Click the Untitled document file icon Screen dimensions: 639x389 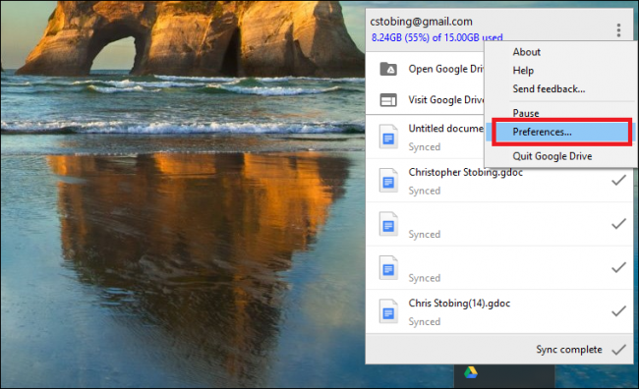tap(388, 137)
